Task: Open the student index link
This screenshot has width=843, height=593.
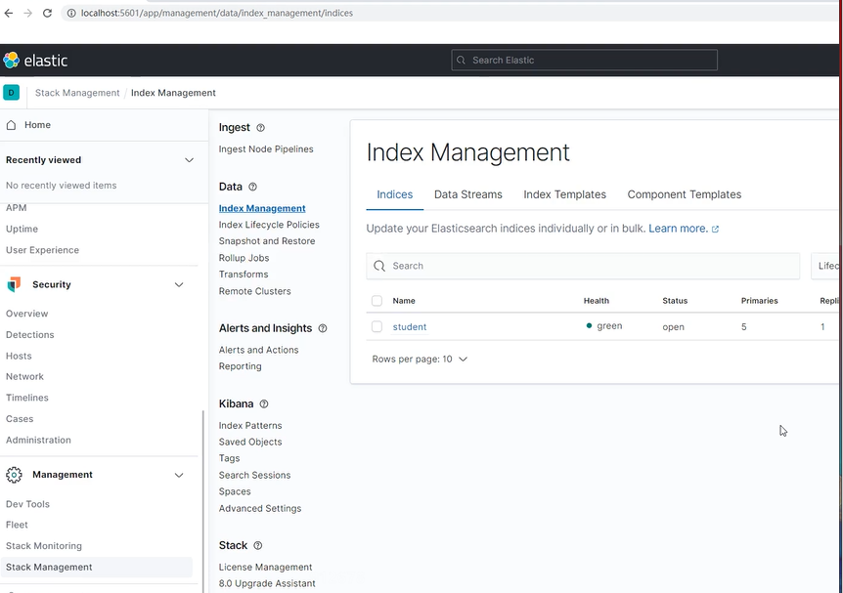Action: [x=410, y=326]
